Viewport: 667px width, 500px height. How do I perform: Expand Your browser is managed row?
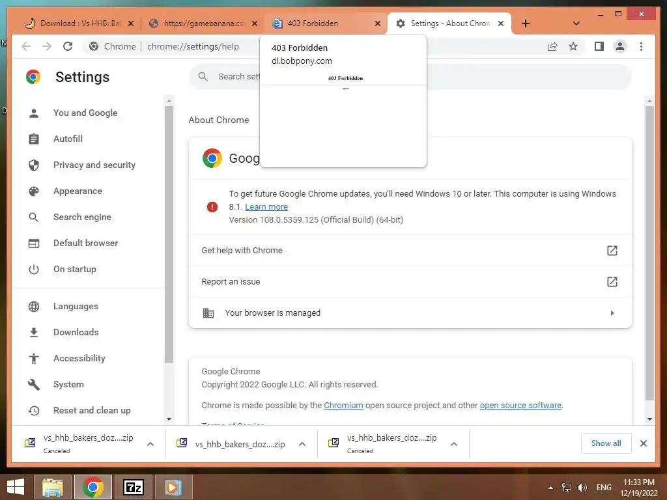click(410, 313)
